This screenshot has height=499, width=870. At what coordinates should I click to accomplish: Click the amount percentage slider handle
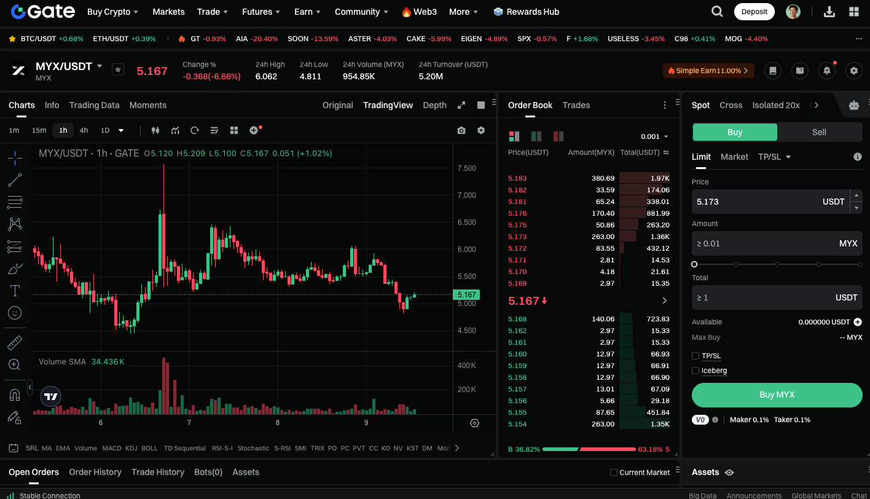(694, 264)
